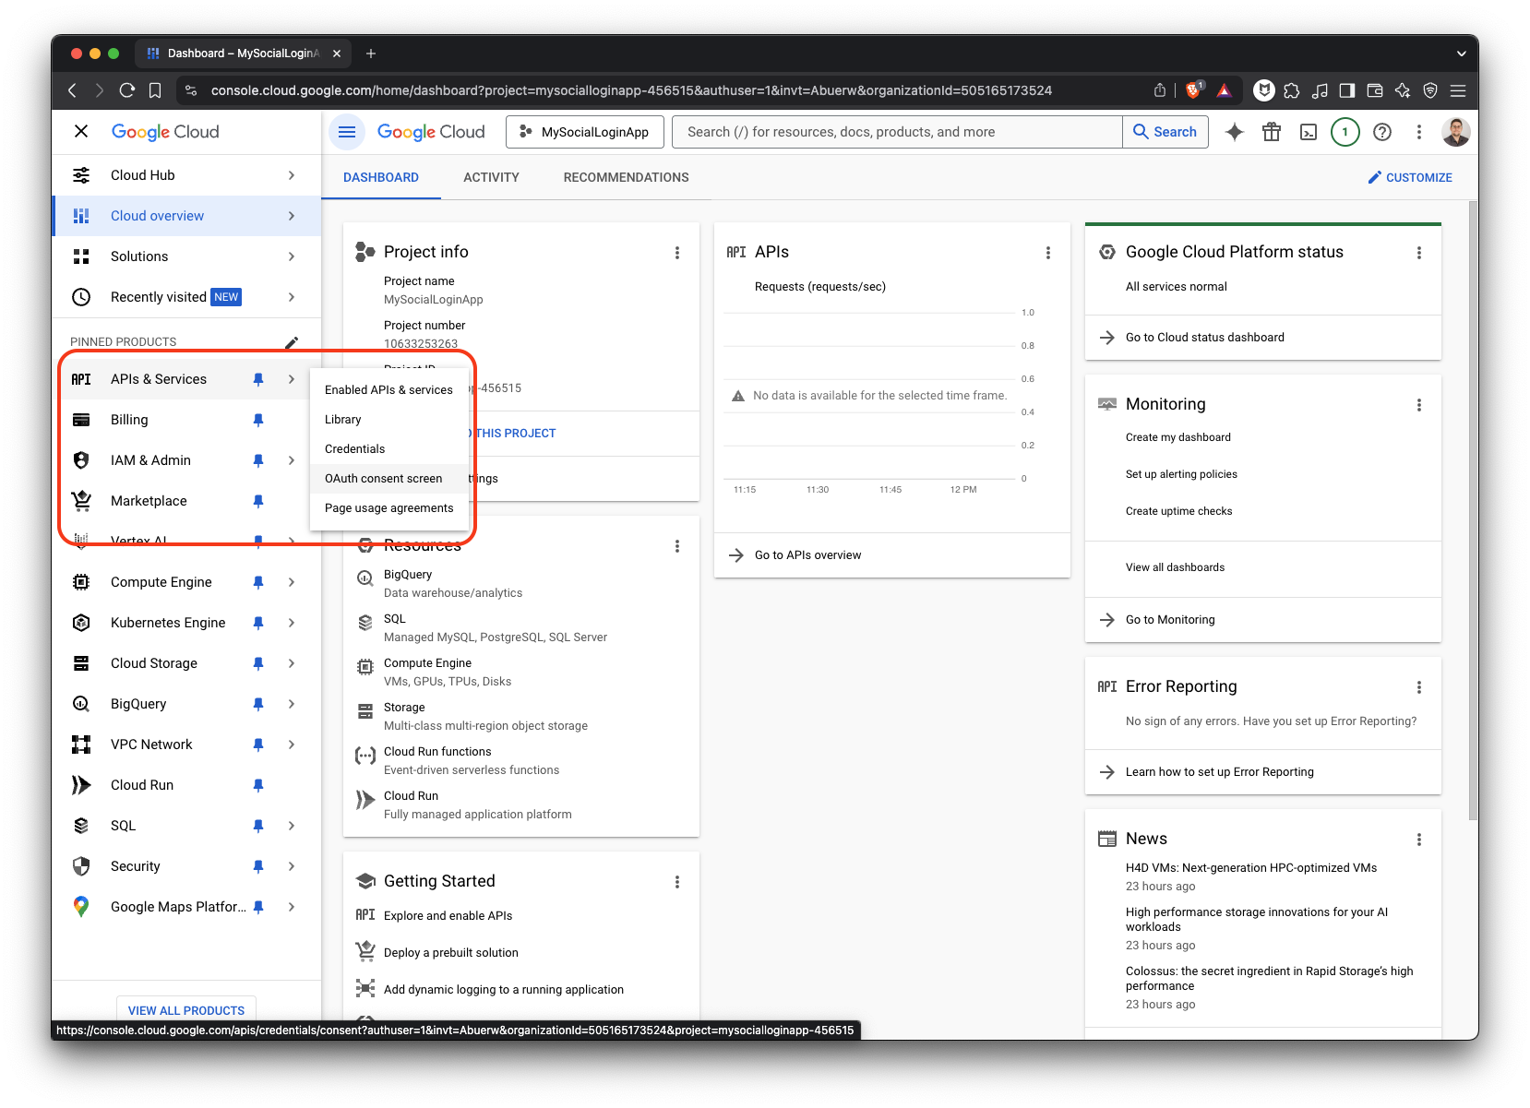Open News card options menu
The height and width of the screenshot is (1108, 1530).
click(x=1419, y=840)
